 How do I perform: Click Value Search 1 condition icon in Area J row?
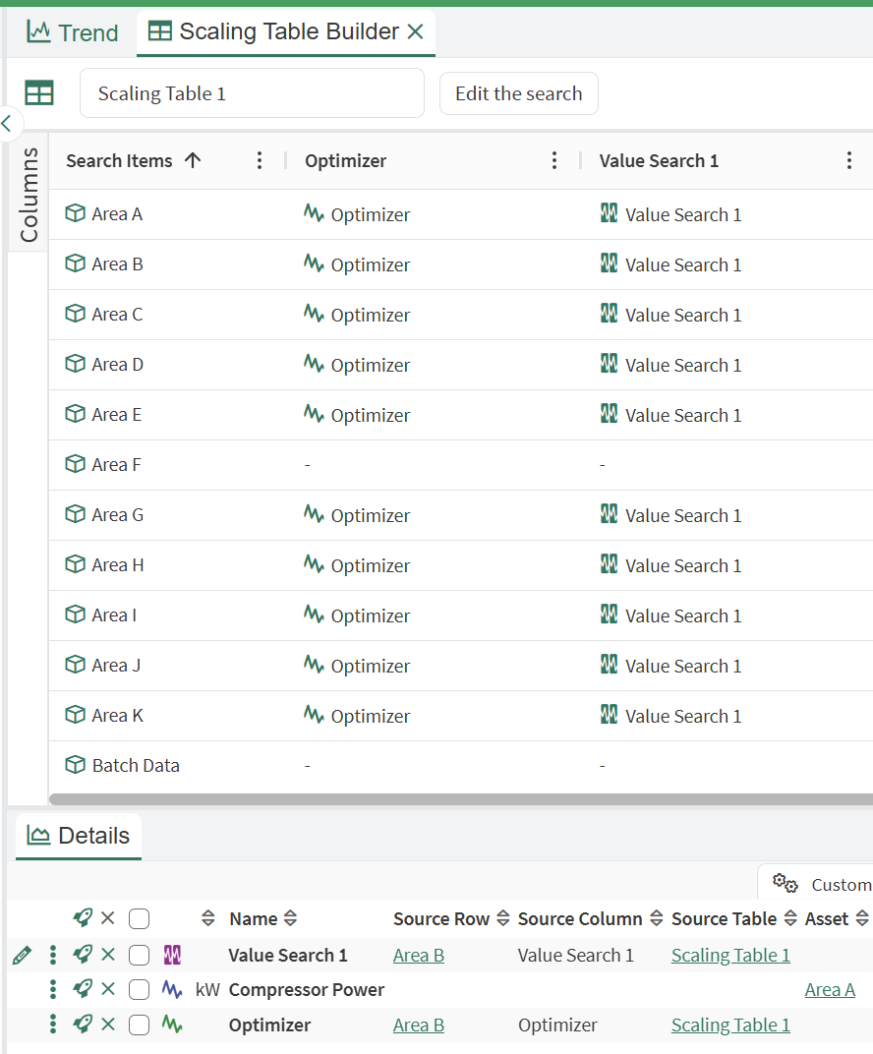click(x=609, y=664)
